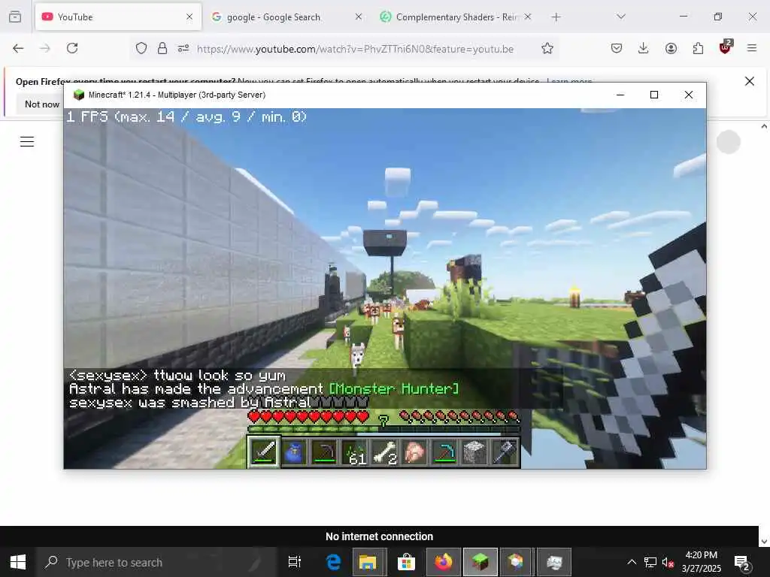Click the No internet connection banner
The height and width of the screenshot is (577, 770).
click(379, 536)
